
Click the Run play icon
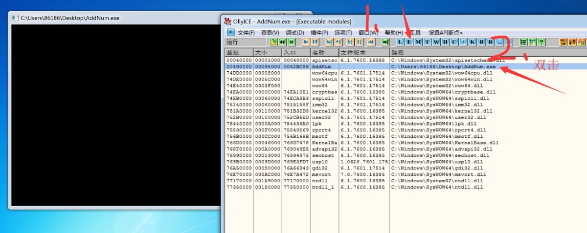306,42
